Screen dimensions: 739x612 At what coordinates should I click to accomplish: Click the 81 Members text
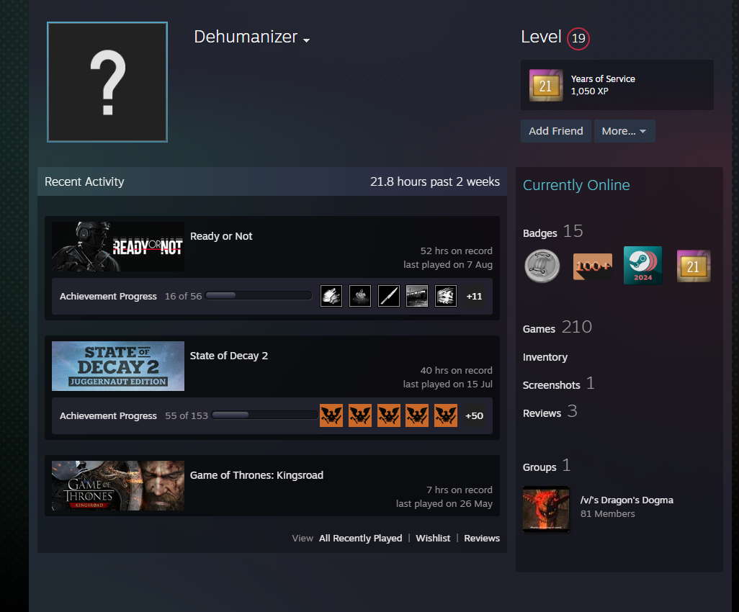pyautogui.click(x=607, y=513)
